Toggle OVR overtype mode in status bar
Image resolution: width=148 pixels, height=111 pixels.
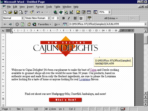coord(106,109)
